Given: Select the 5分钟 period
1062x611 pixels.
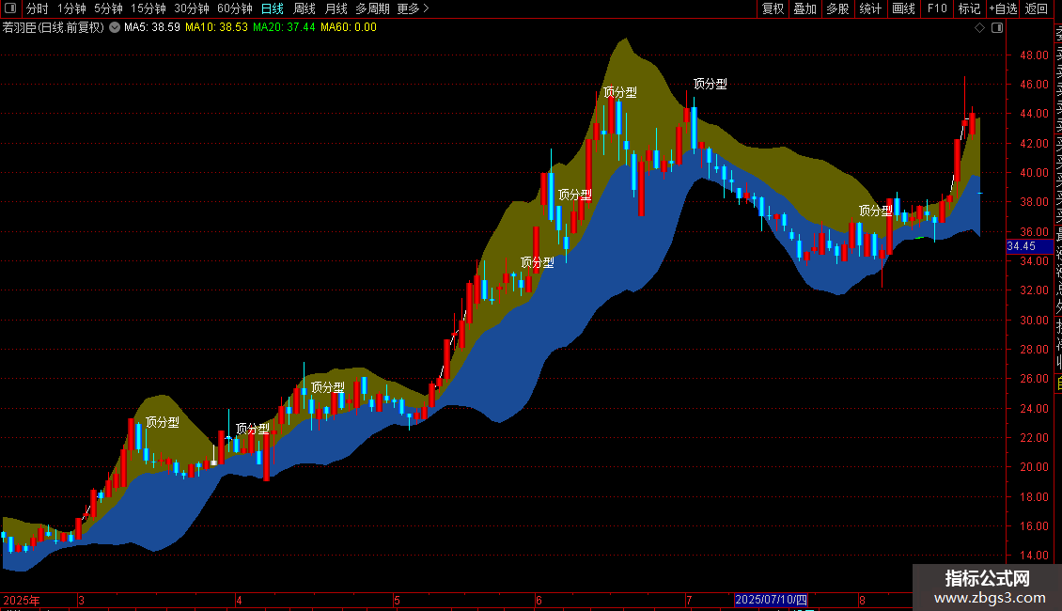Looking at the screenshot, I should (108, 8).
